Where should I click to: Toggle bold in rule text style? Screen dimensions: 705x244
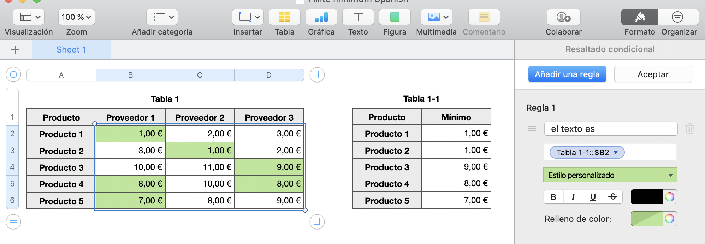click(x=553, y=197)
